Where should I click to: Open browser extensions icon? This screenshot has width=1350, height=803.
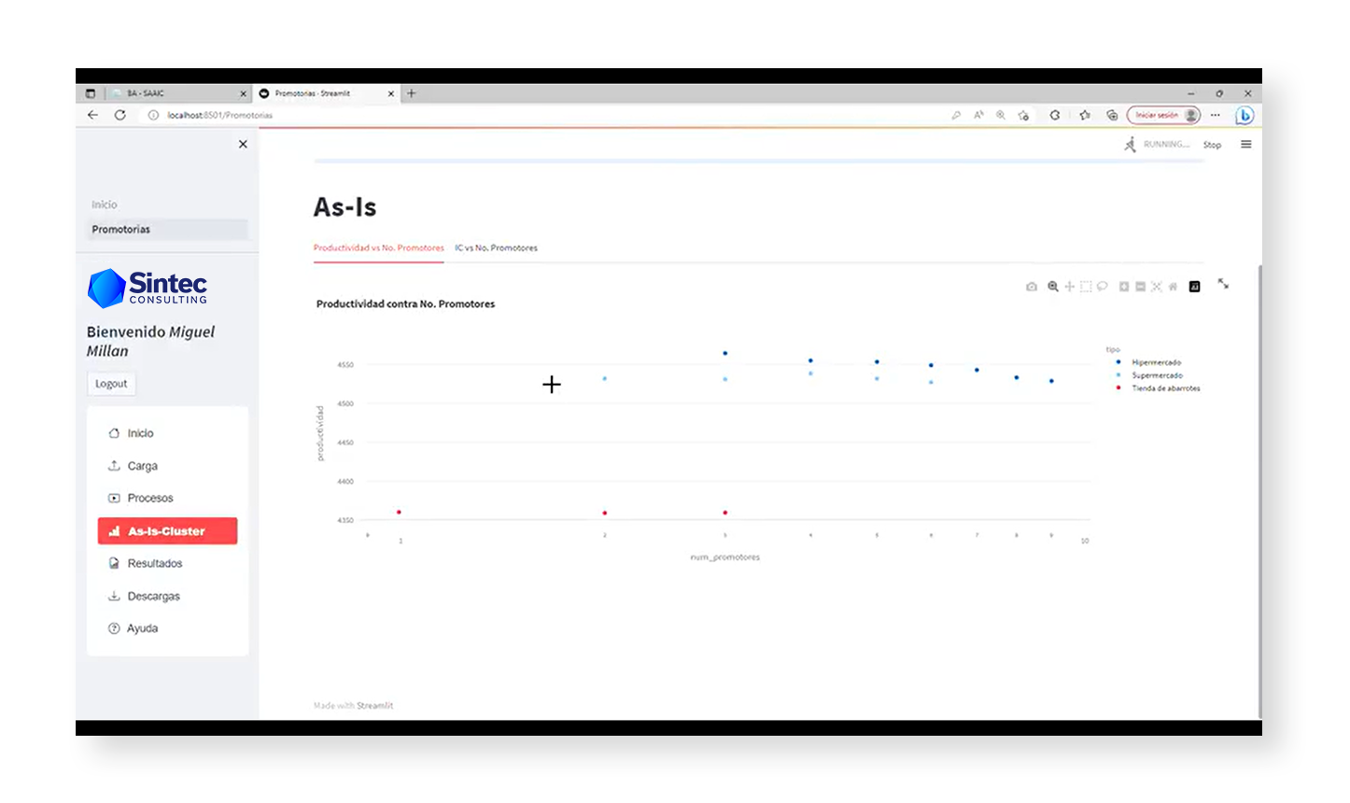1055,115
